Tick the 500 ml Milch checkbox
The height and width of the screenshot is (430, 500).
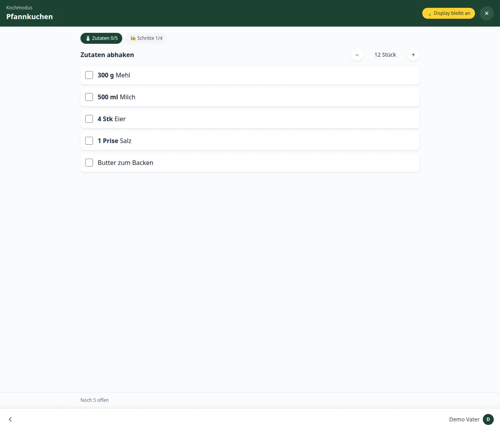click(x=89, y=97)
